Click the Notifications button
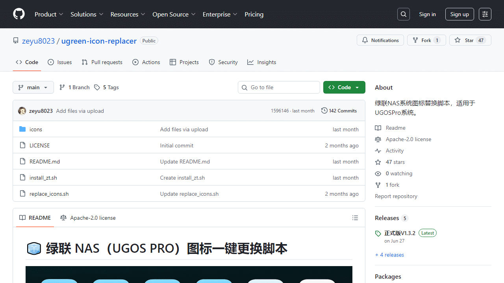The image size is (504, 283). point(380,40)
